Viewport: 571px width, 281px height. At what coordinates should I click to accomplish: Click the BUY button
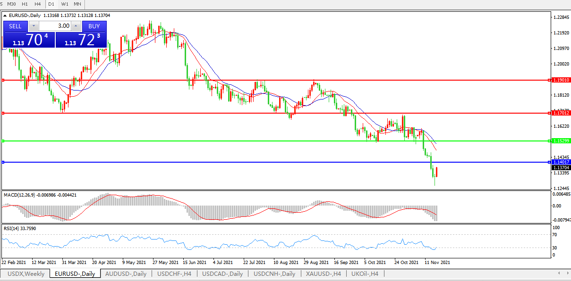click(94, 26)
